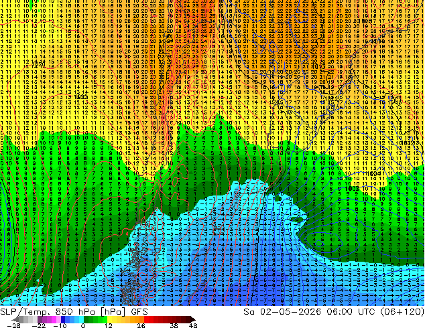This screenshot has height=328, width=425.
Task: Click the GFS model name in the title
Action: coord(139,312)
